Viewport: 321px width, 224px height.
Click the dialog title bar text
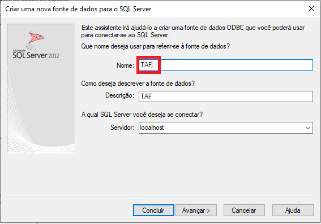coord(78,9)
